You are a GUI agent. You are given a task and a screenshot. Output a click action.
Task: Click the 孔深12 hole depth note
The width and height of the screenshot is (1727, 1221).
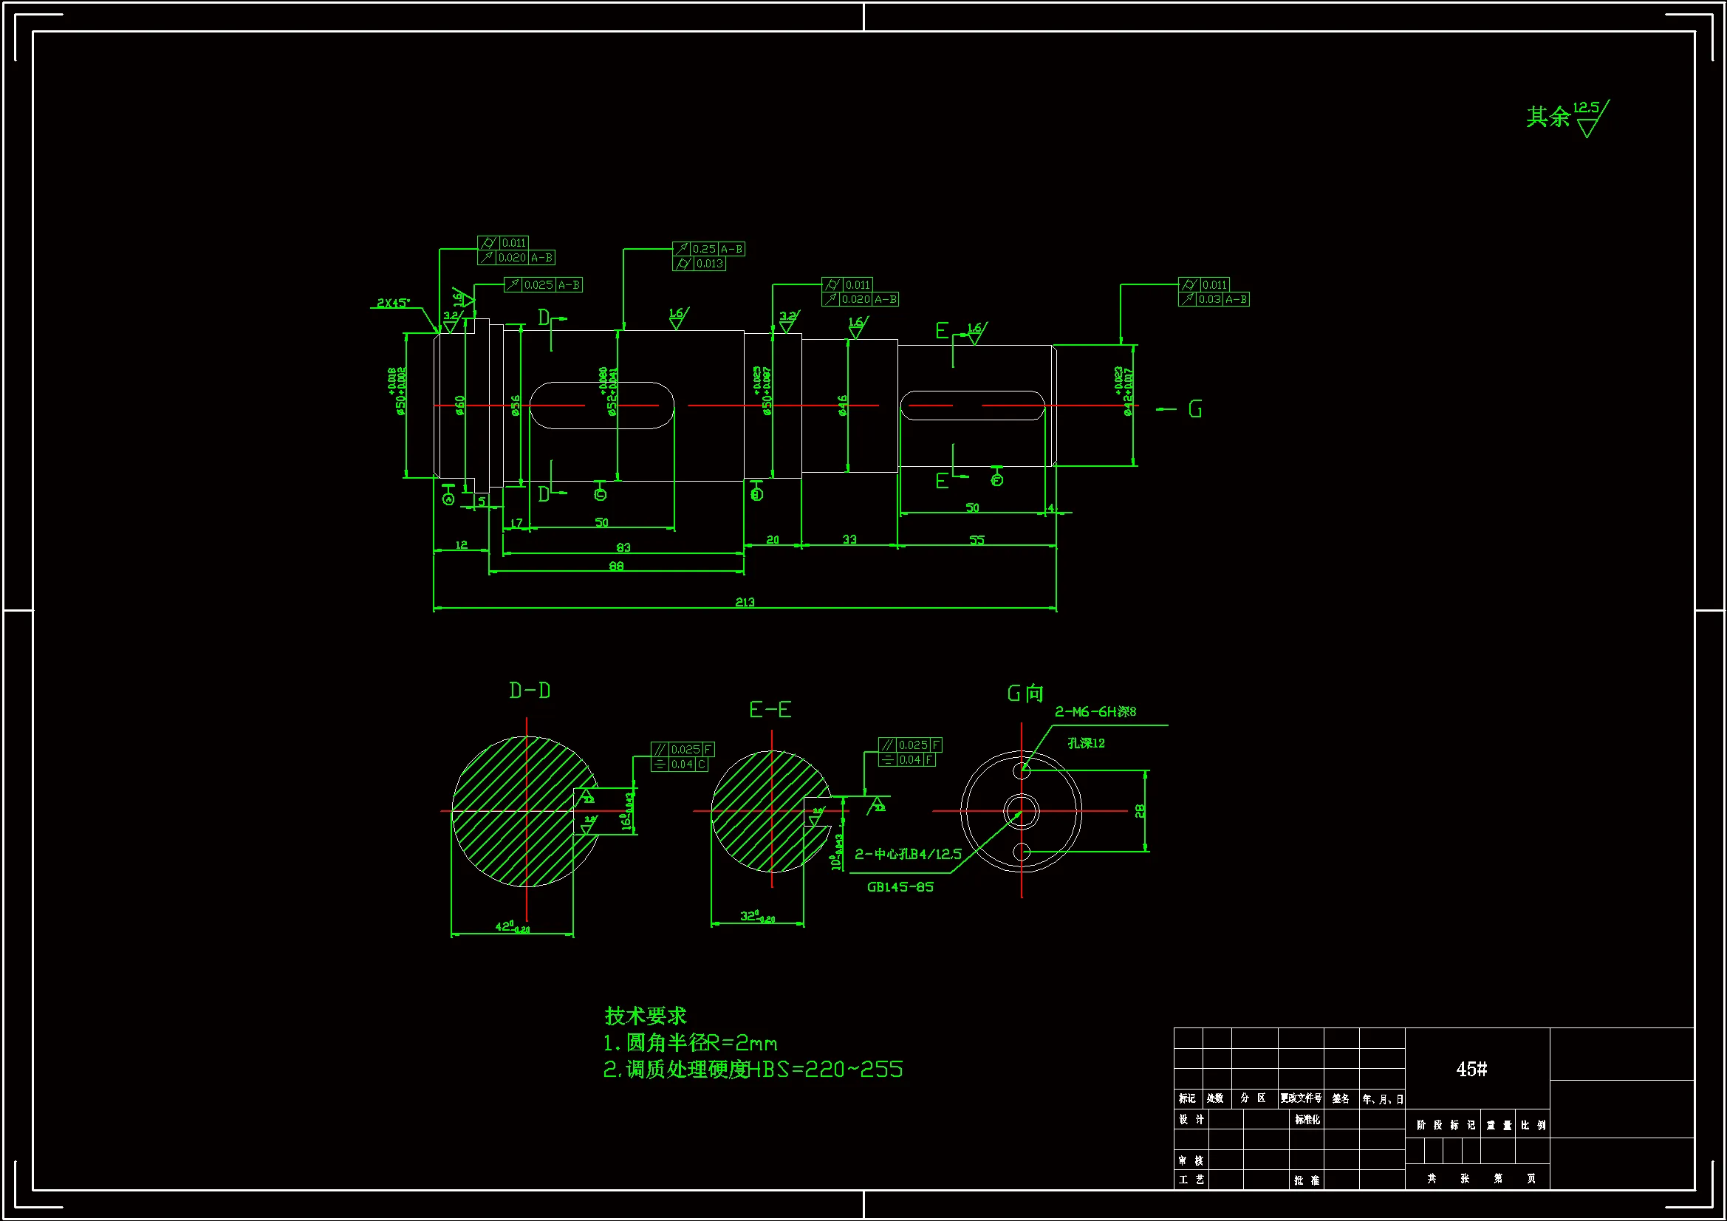click(1086, 743)
